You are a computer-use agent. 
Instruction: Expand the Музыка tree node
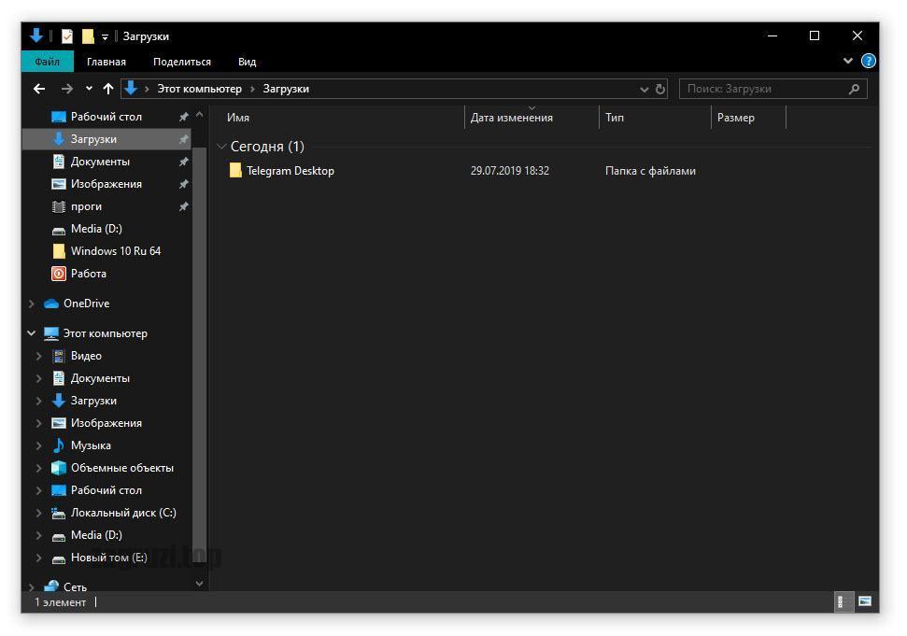coord(38,445)
